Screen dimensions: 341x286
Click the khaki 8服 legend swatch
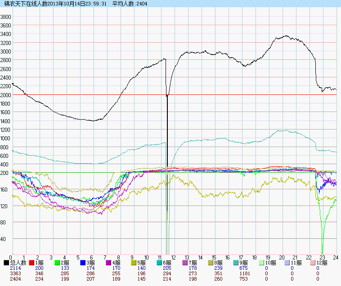pyautogui.click(x=211, y=263)
